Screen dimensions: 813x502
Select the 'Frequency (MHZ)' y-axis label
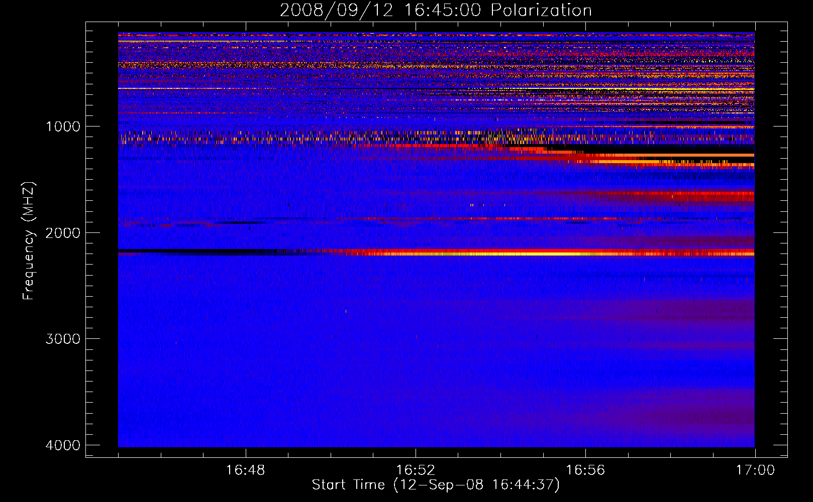tap(29, 241)
